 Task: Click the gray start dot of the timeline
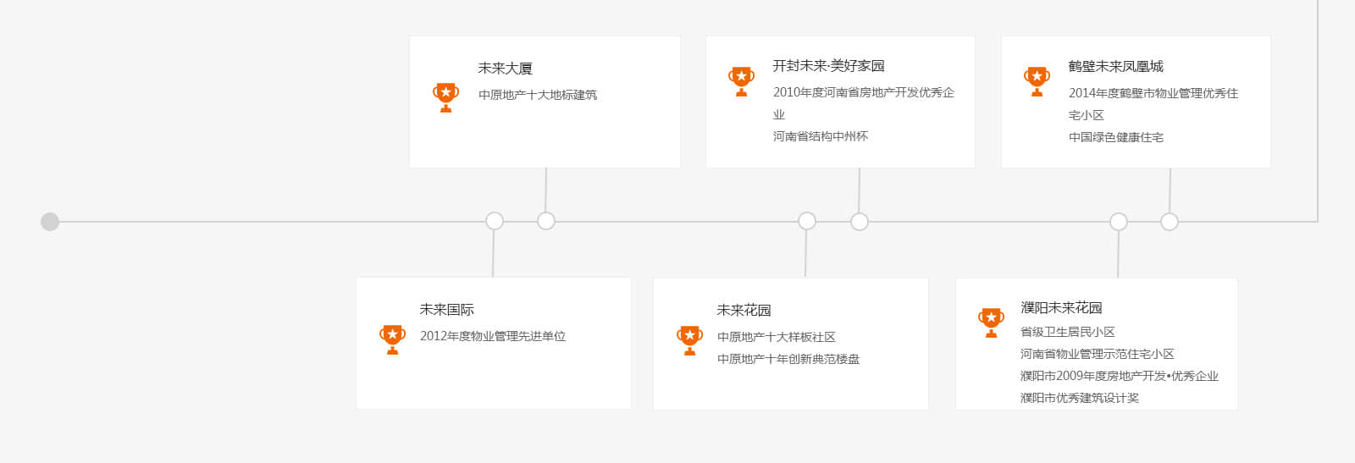point(50,222)
